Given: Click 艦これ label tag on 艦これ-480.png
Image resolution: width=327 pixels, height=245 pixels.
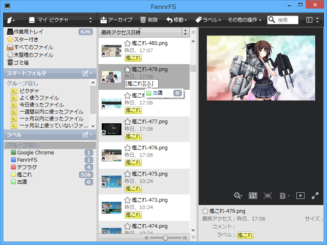Looking at the screenshot, I should [x=133, y=58].
